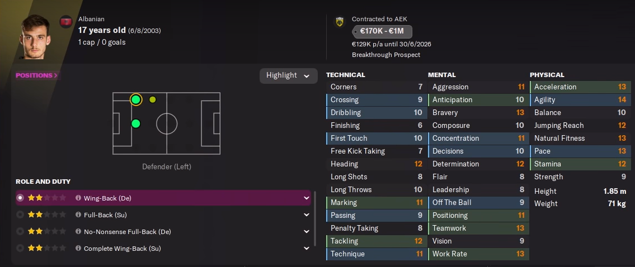Select the yellow-ringed position dot on pitch

(x=135, y=99)
